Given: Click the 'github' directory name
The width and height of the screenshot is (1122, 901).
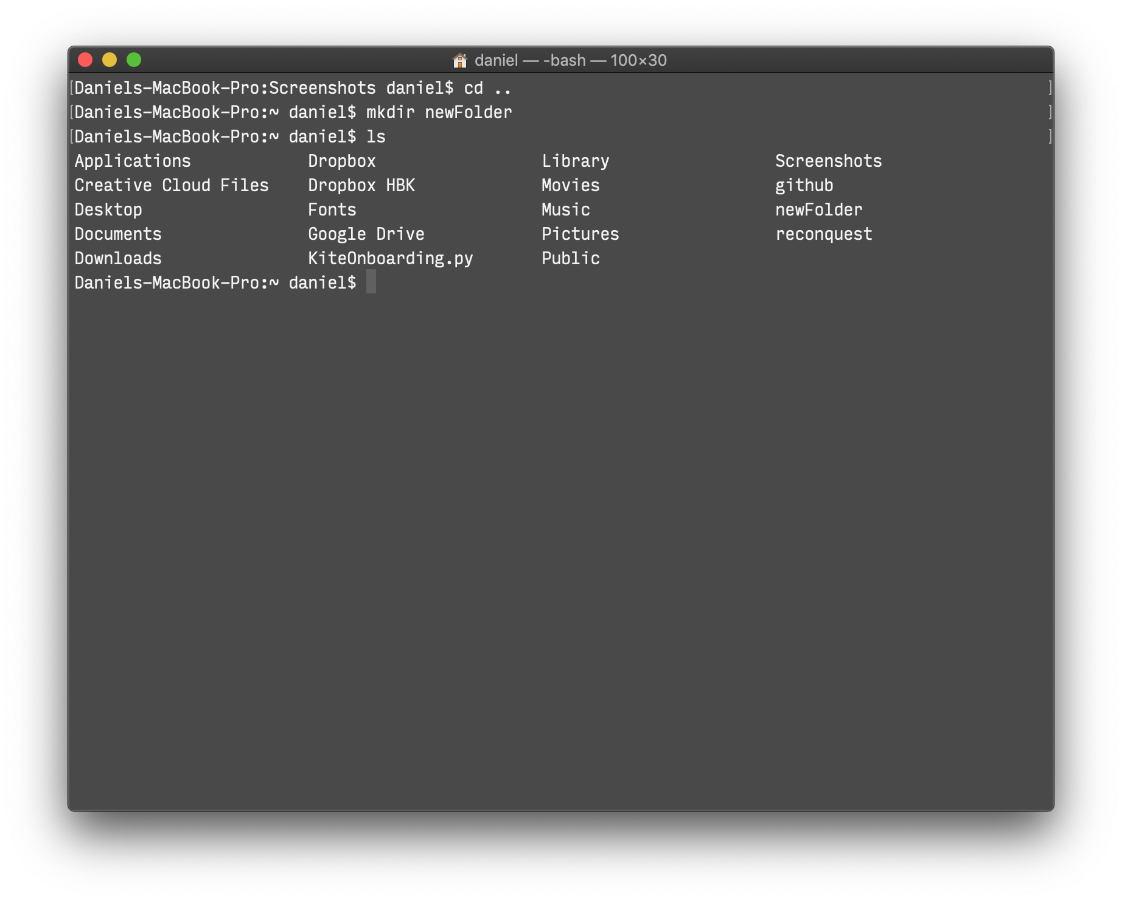Looking at the screenshot, I should tap(804, 186).
